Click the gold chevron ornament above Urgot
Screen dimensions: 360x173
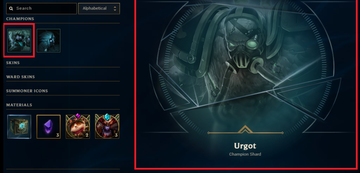245,130
